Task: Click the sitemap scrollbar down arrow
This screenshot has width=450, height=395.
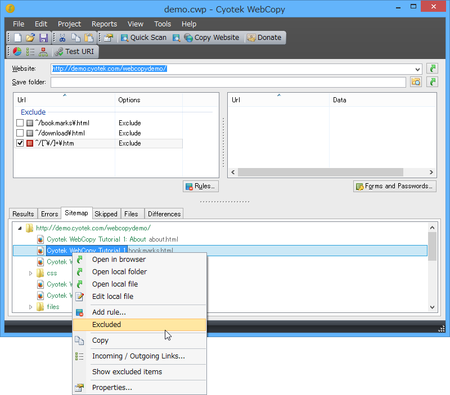Action: [432, 307]
